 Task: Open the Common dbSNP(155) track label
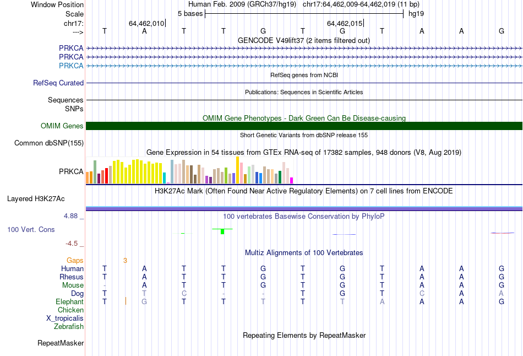tap(49, 143)
